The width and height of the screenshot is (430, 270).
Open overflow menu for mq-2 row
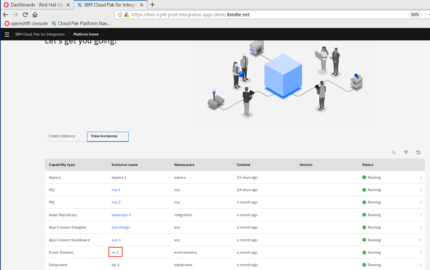click(x=421, y=202)
